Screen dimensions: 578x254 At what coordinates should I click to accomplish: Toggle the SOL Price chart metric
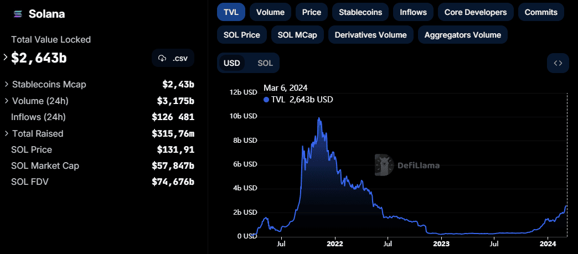(242, 35)
